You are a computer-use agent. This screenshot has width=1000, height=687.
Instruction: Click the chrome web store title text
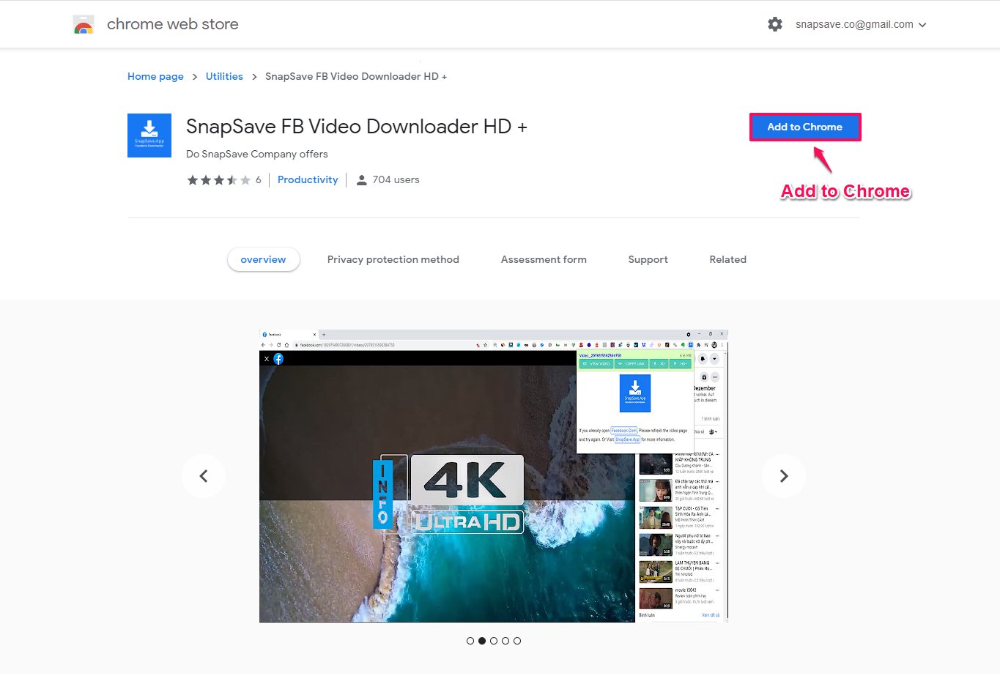click(173, 24)
